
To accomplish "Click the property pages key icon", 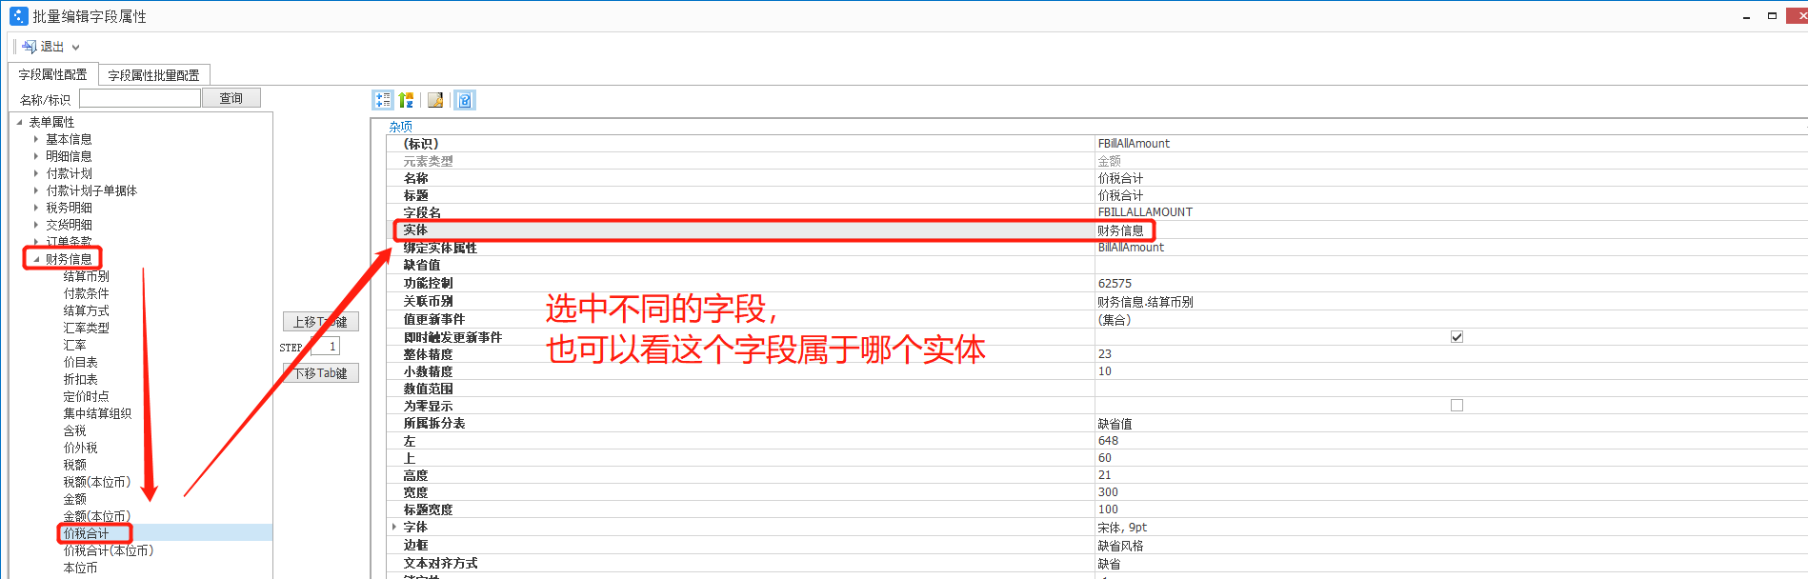I will click(x=435, y=100).
